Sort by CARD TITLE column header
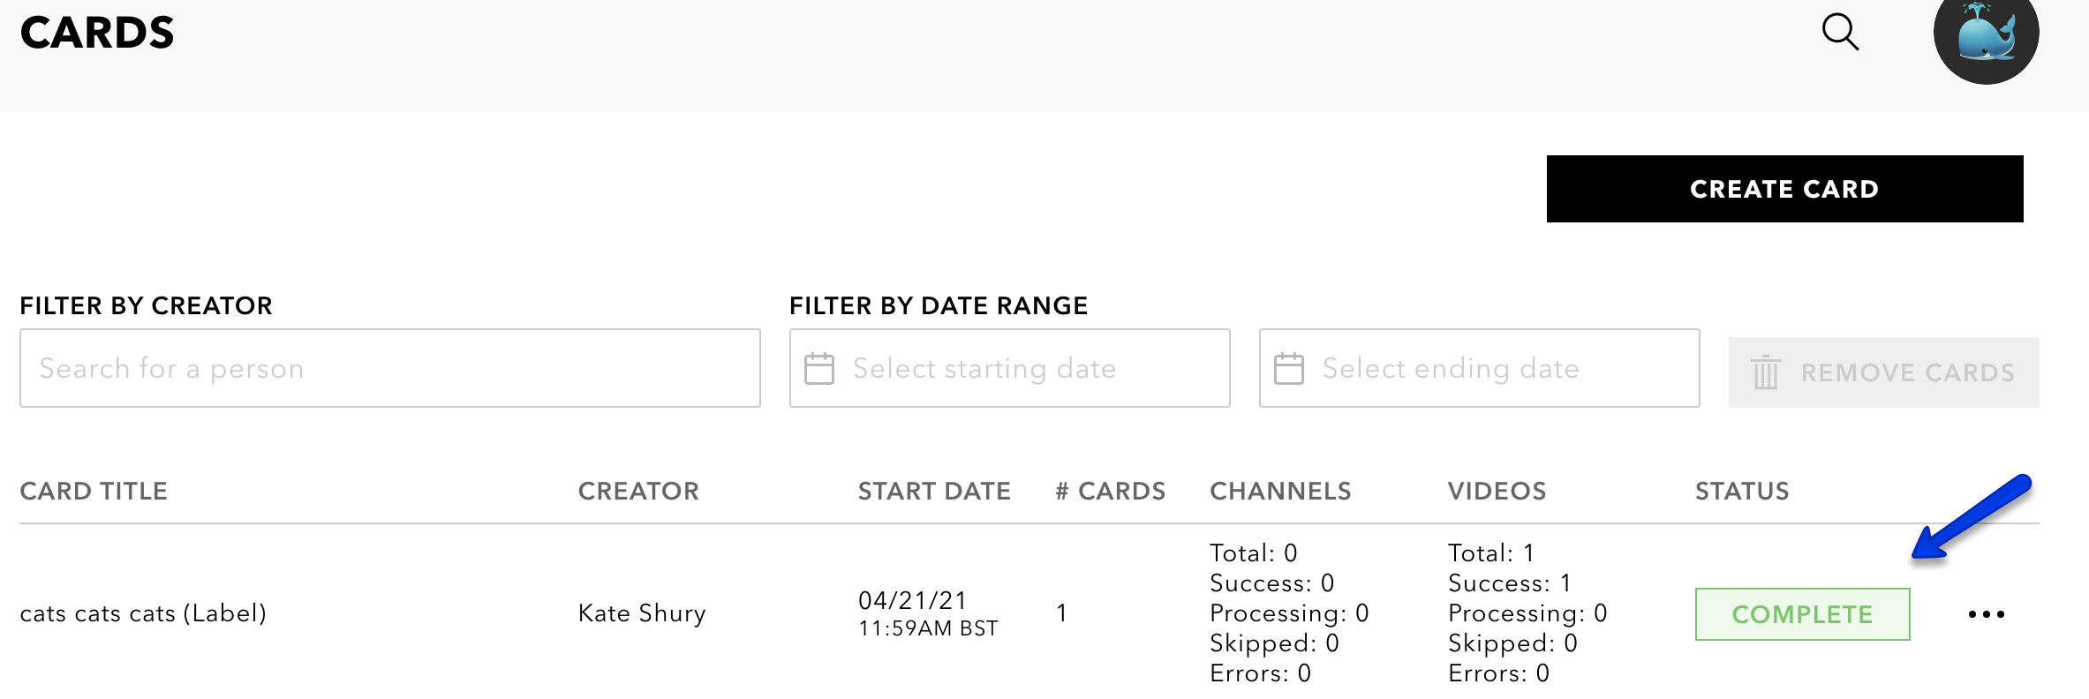 94,492
